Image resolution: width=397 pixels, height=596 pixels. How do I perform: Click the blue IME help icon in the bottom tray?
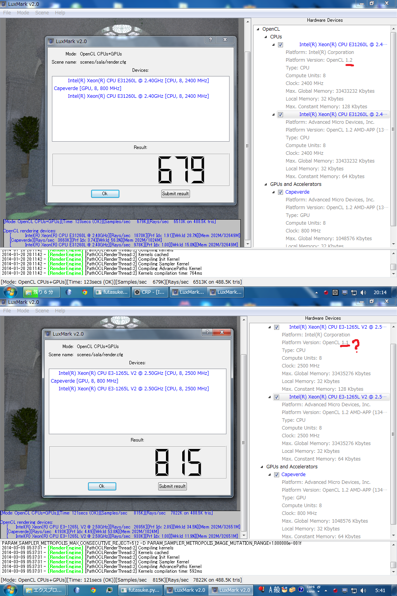click(301, 590)
